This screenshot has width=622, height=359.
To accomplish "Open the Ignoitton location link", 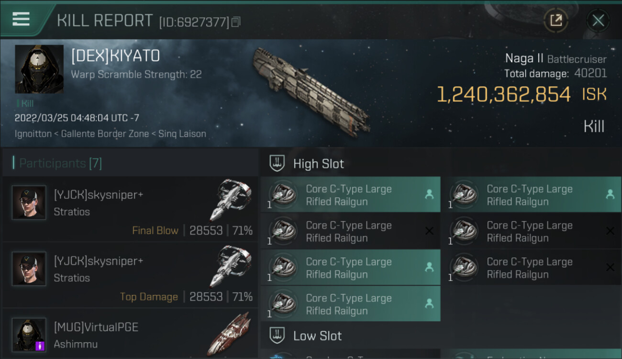I will pos(33,134).
